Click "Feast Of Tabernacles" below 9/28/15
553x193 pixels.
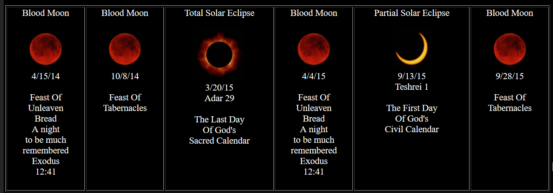click(510, 103)
